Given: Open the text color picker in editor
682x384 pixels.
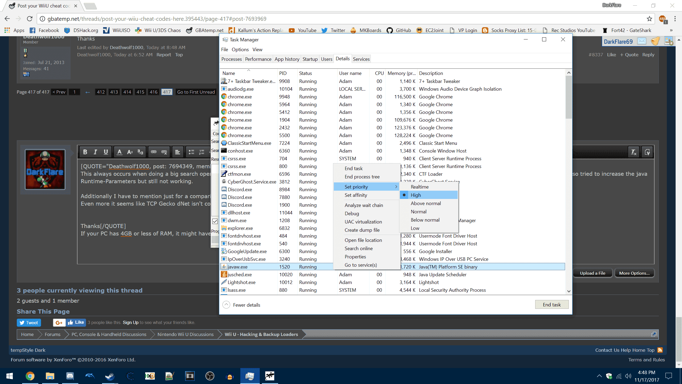Looking at the screenshot, I should point(119,152).
